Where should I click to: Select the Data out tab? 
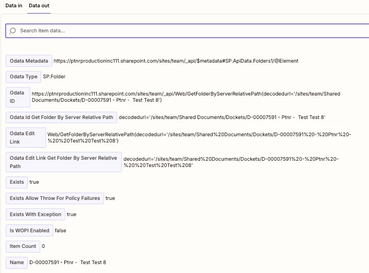[39, 6]
